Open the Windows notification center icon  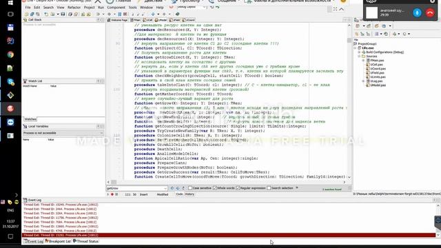[10, 236]
